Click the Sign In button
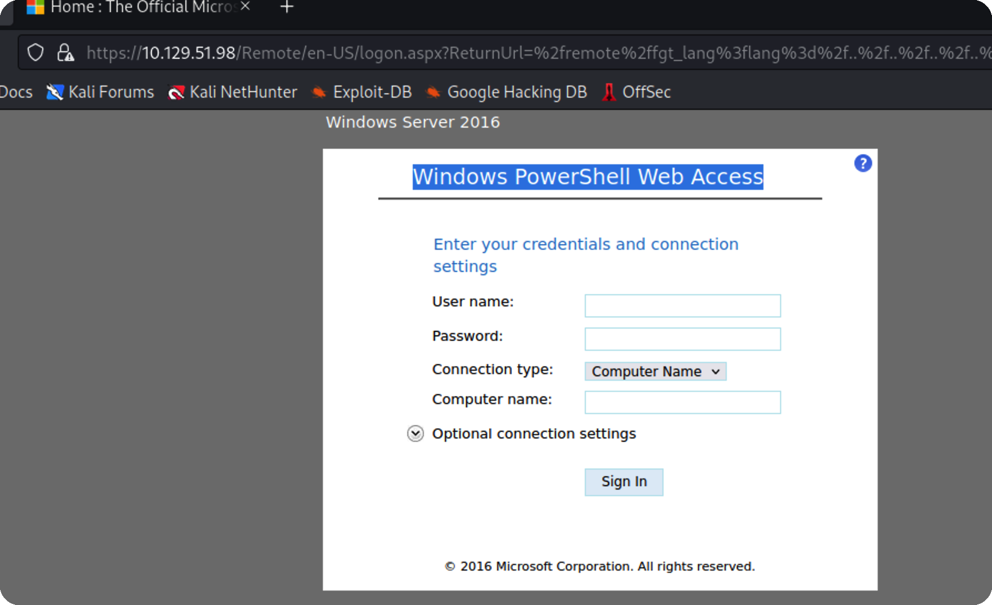 pos(624,482)
